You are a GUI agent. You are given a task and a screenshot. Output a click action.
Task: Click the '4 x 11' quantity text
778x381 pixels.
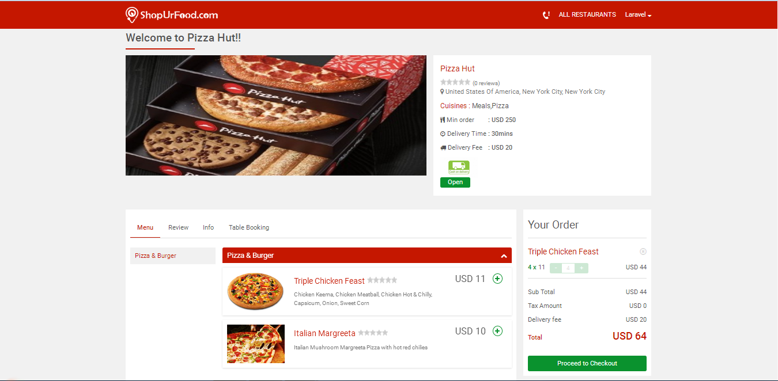[537, 267]
